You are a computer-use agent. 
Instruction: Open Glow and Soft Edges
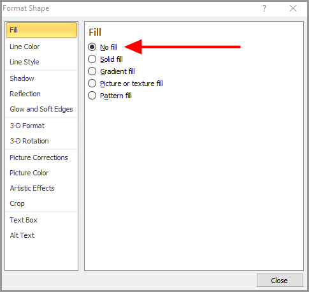(x=41, y=109)
